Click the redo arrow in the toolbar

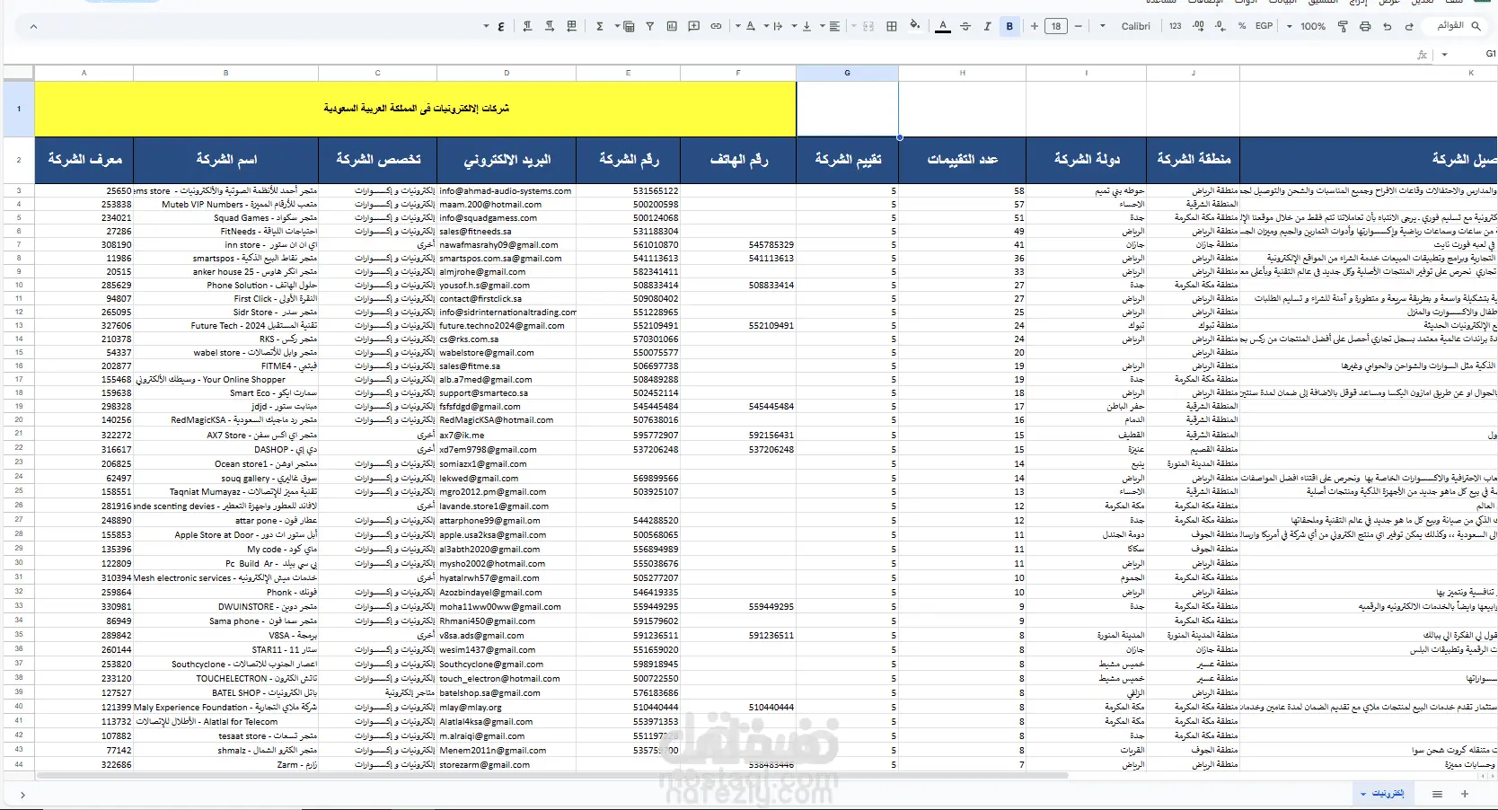tap(1409, 26)
